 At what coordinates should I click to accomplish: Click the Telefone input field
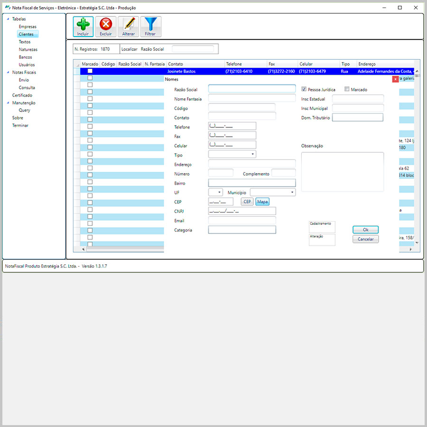click(x=232, y=126)
